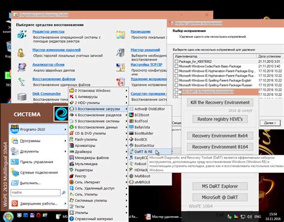
Task: Click the BootICE diamond icon
Action: [131, 139]
